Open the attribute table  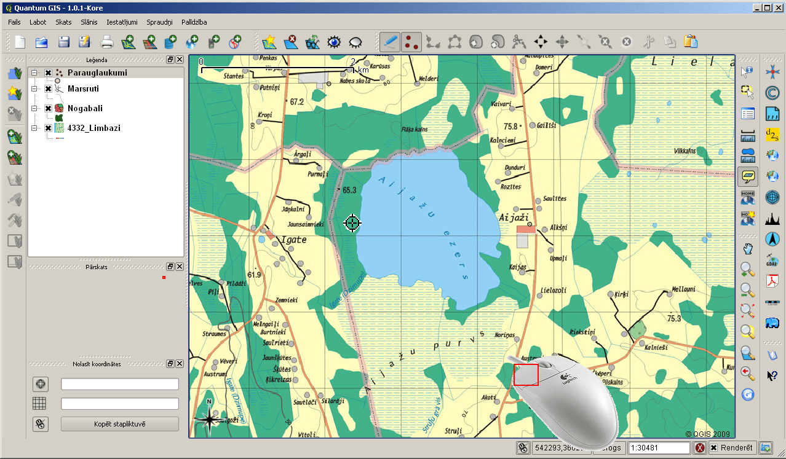[x=748, y=114]
